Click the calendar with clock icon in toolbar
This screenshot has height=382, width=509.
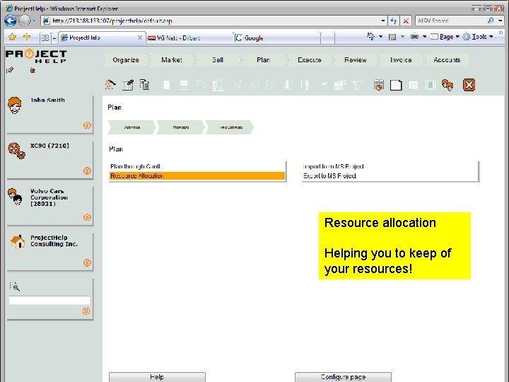pos(378,85)
